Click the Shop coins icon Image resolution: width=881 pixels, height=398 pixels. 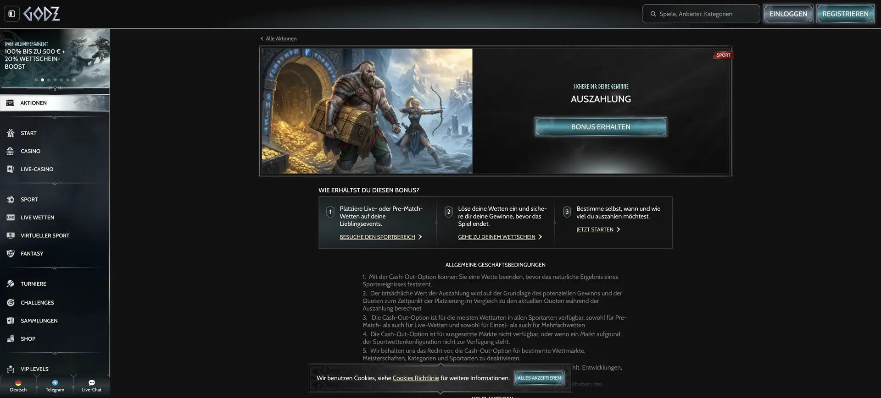[11, 338]
